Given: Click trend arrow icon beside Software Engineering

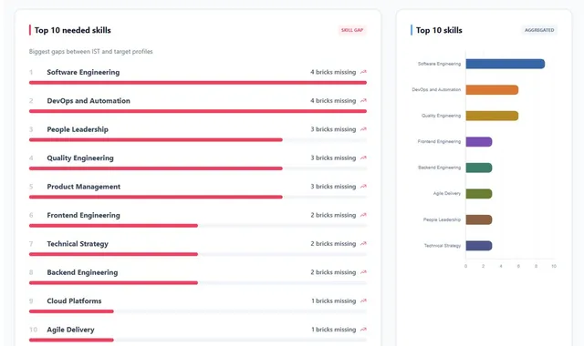Looking at the screenshot, I should 363,72.
